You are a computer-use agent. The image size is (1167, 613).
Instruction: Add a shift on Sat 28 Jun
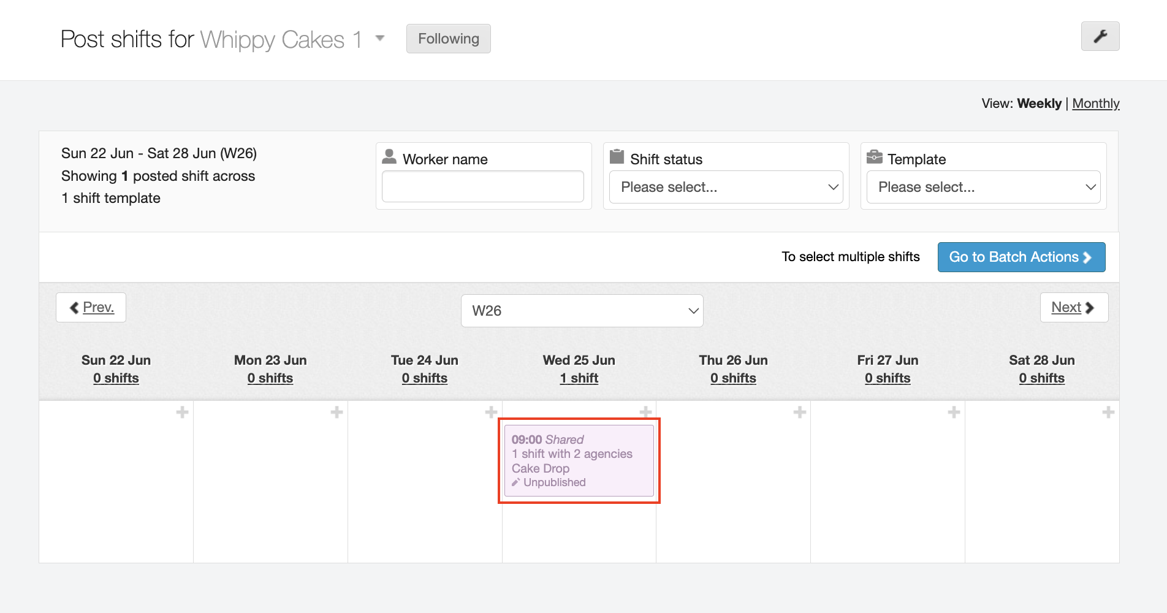(x=1108, y=412)
